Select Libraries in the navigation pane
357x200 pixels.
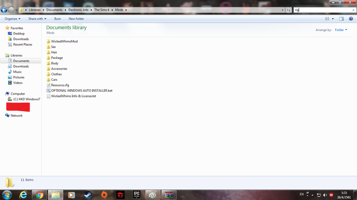(x=16, y=55)
